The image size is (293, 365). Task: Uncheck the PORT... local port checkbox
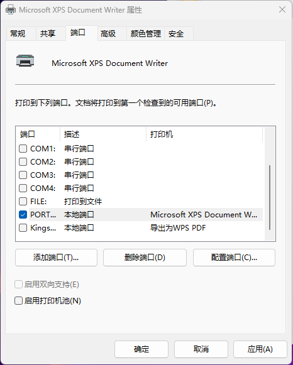click(x=23, y=215)
